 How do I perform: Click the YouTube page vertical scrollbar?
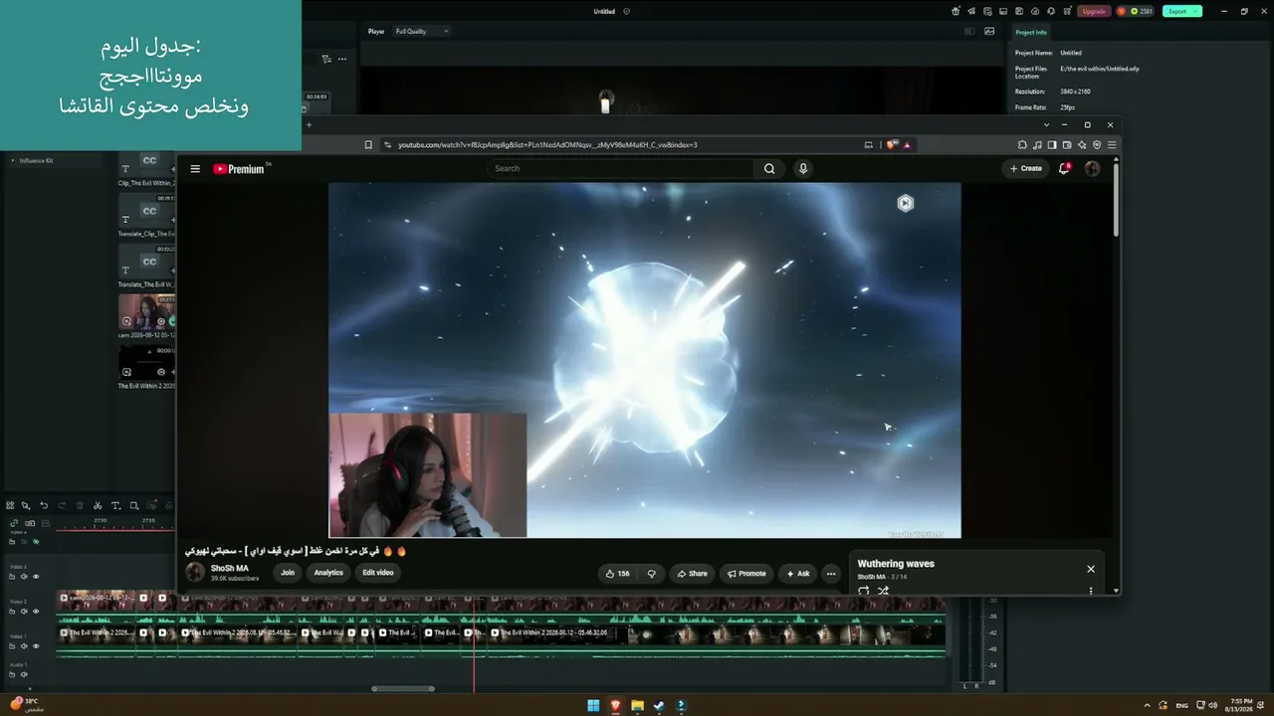pyautogui.click(x=1116, y=199)
